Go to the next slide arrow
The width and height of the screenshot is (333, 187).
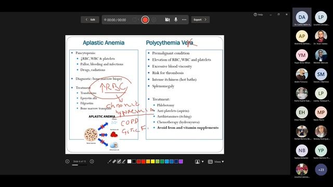pos(92,162)
